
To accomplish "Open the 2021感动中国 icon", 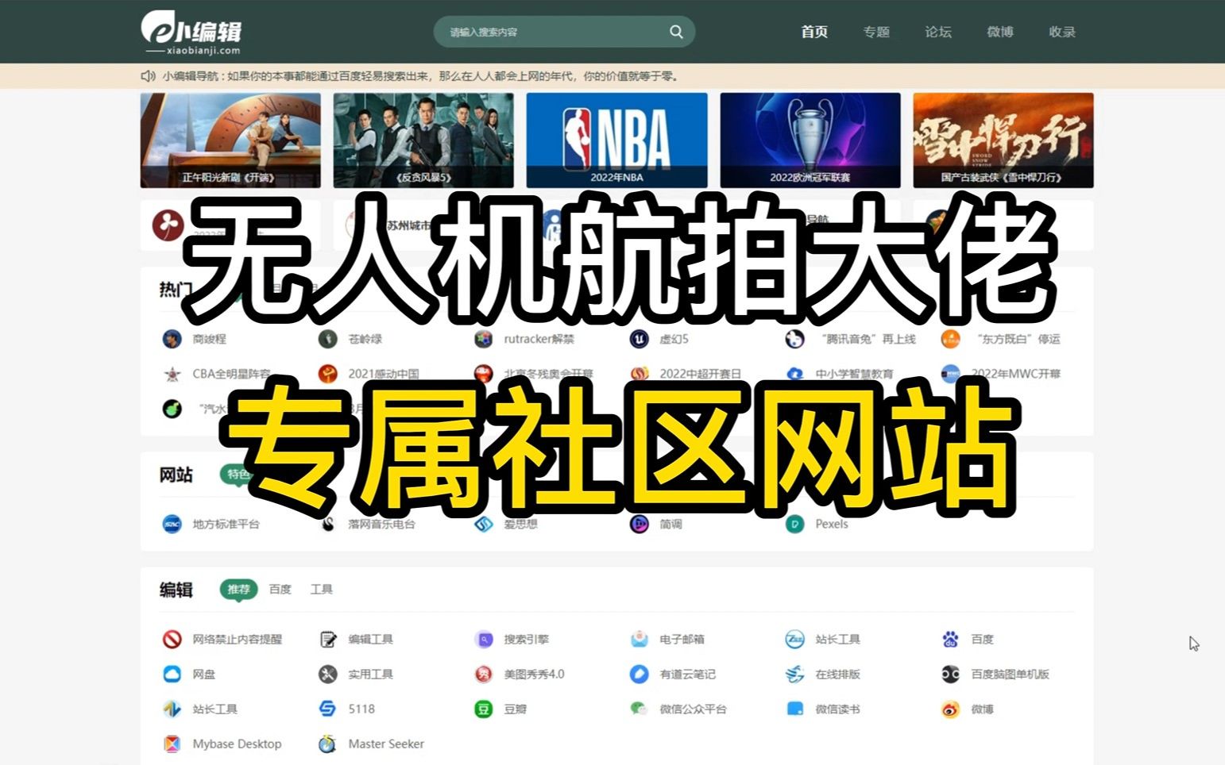I will click(327, 374).
